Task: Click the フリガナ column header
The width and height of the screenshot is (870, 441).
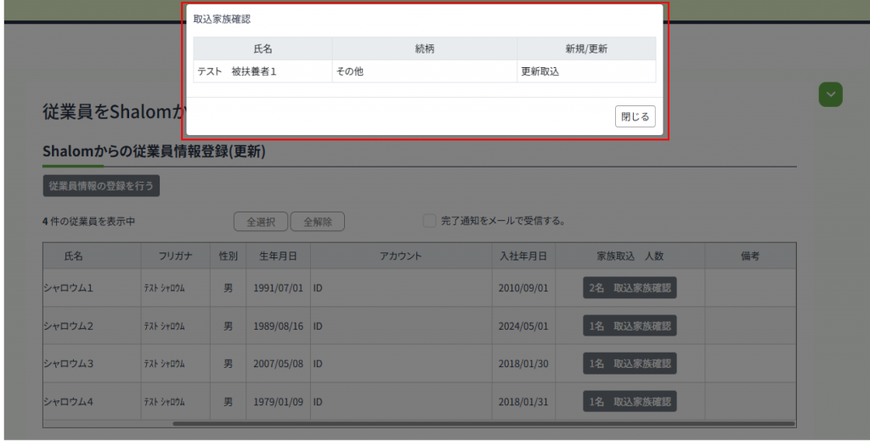Action: click(x=175, y=256)
